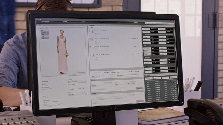Click the Adjustments button under Shipping
The width and height of the screenshot is (223, 125).
click(x=140, y=101)
